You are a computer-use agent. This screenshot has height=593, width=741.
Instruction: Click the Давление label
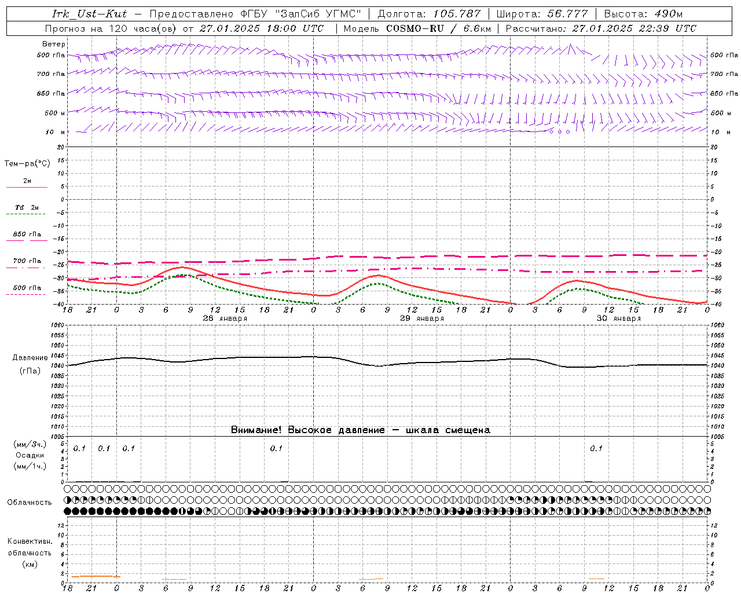[30, 358]
